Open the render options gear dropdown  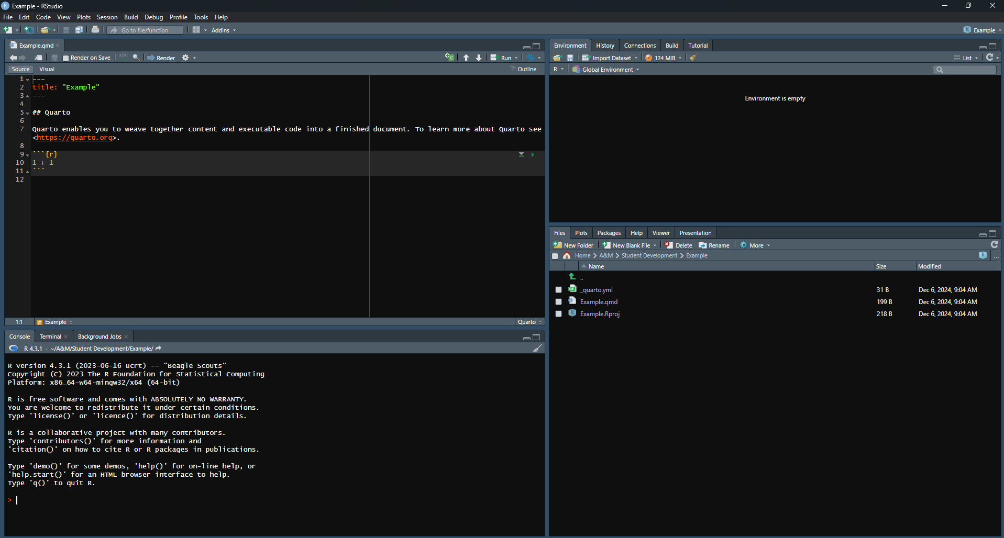point(189,58)
